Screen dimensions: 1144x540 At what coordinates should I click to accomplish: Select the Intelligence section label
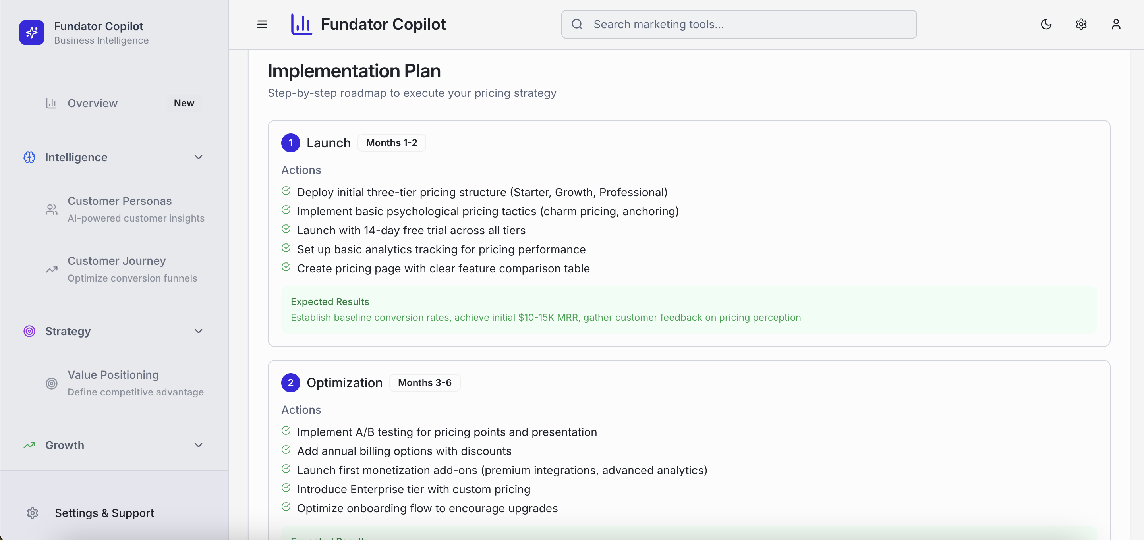(x=76, y=157)
